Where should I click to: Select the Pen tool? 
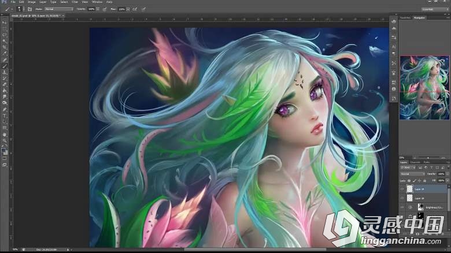(4, 110)
